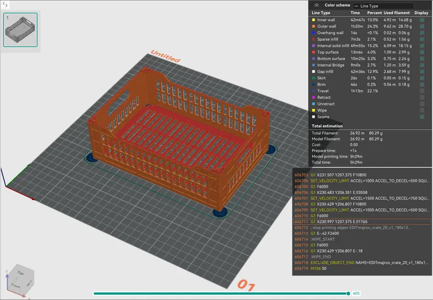
Task: Collapse the legend with the double-chevron icon
Action: click(x=317, y=5)
